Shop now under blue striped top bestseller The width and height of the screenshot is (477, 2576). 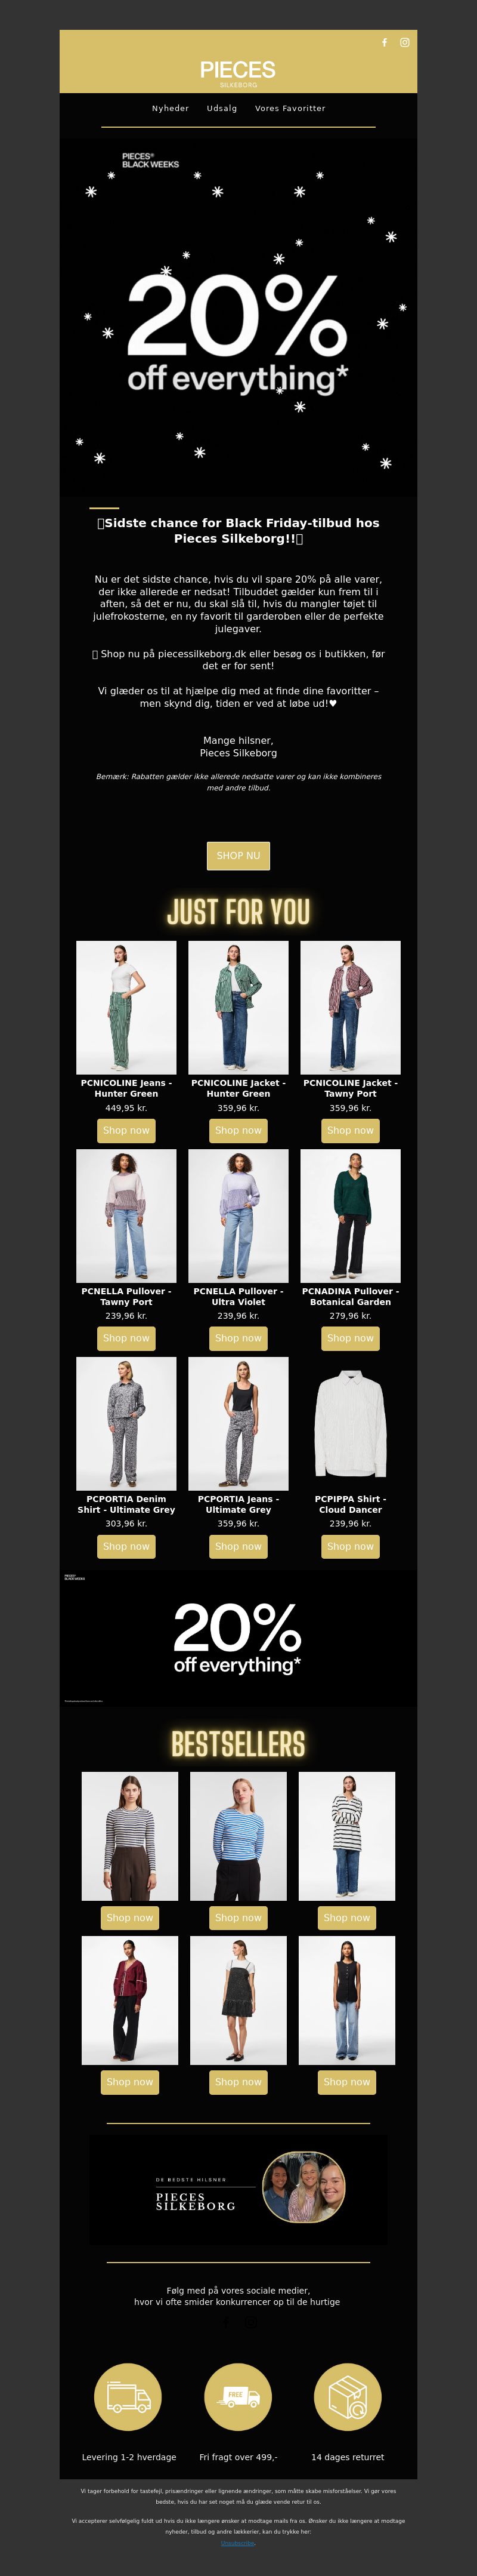pyautogui.click(x=238, y=1917)
